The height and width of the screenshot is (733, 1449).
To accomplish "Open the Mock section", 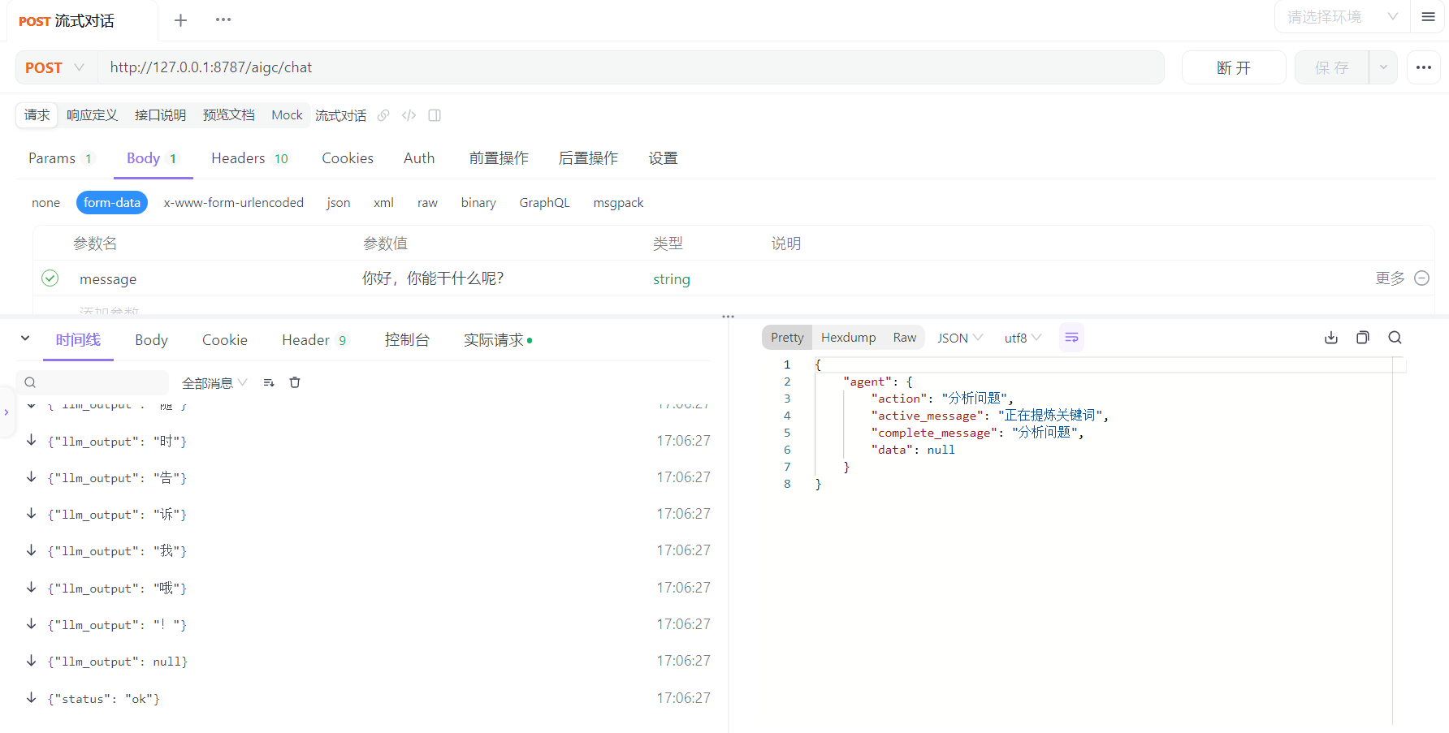I will [x=287, y=115].
